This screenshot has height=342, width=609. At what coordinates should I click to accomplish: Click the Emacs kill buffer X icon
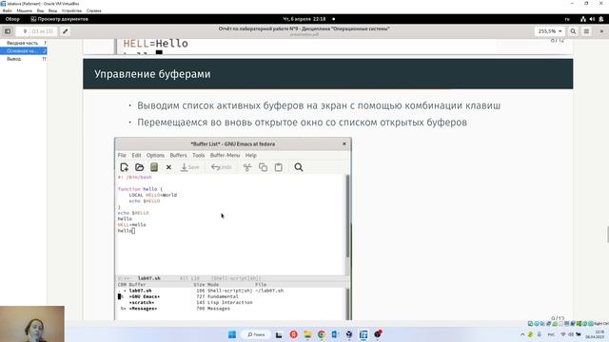pyautogui.click(x=168, y=167)
